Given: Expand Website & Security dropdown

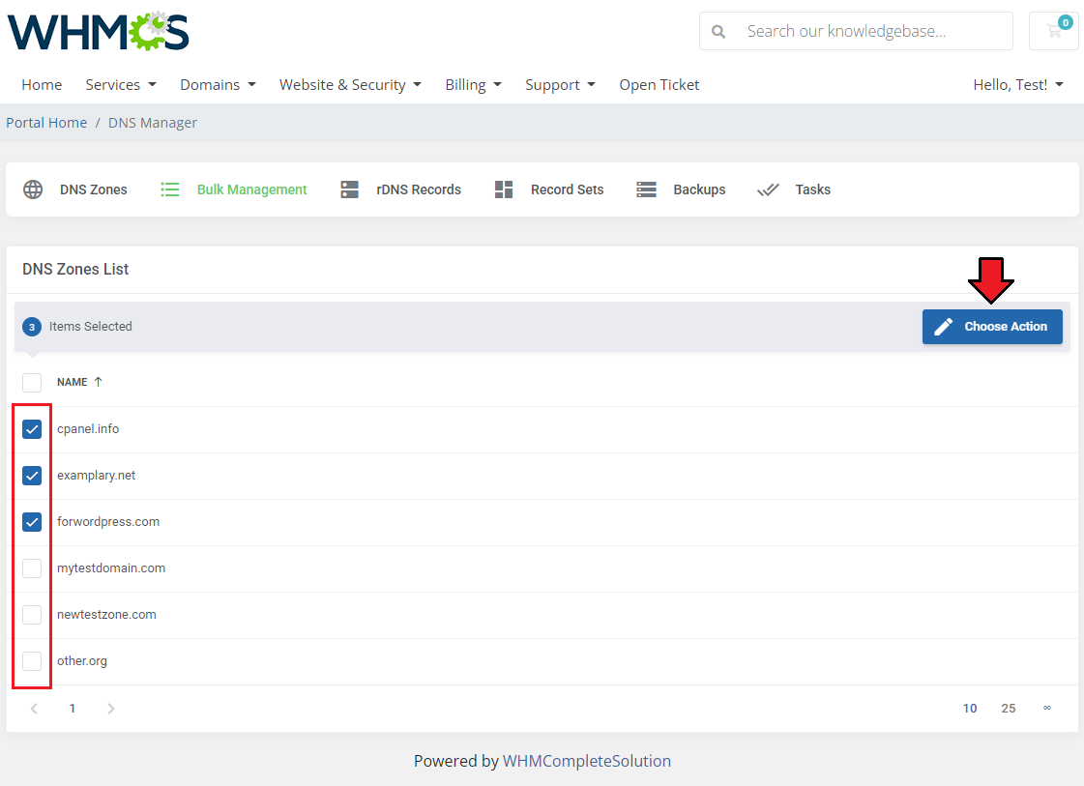Looking at the screenshot, I should click(x=350, y=84).
